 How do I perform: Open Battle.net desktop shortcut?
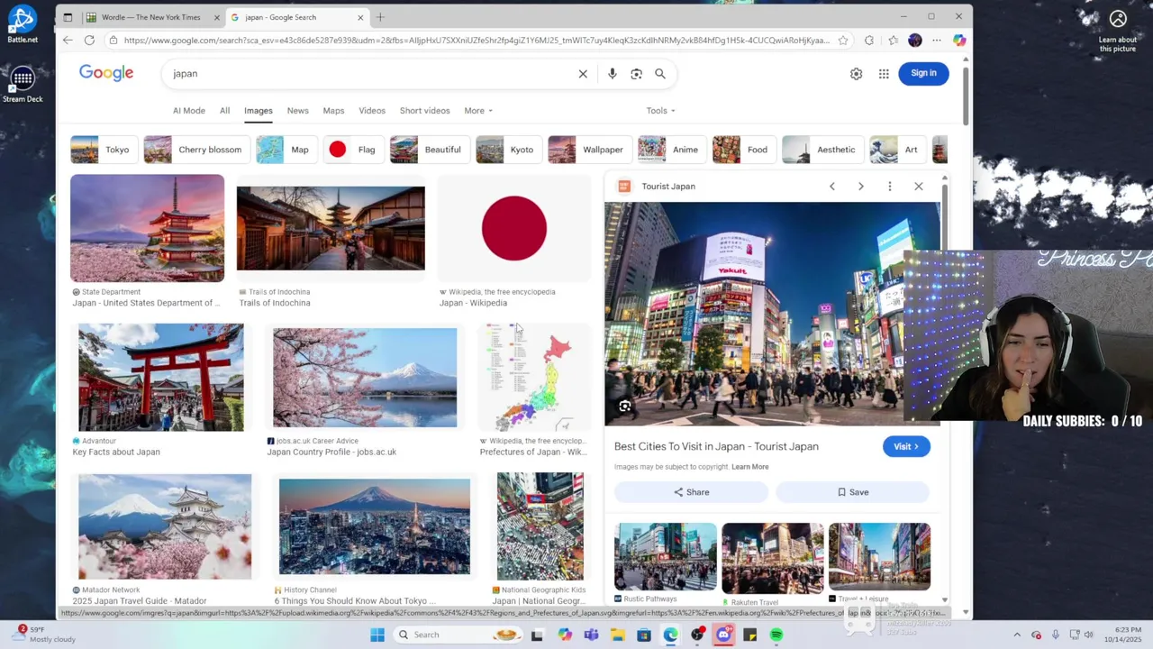click(23, 23)
